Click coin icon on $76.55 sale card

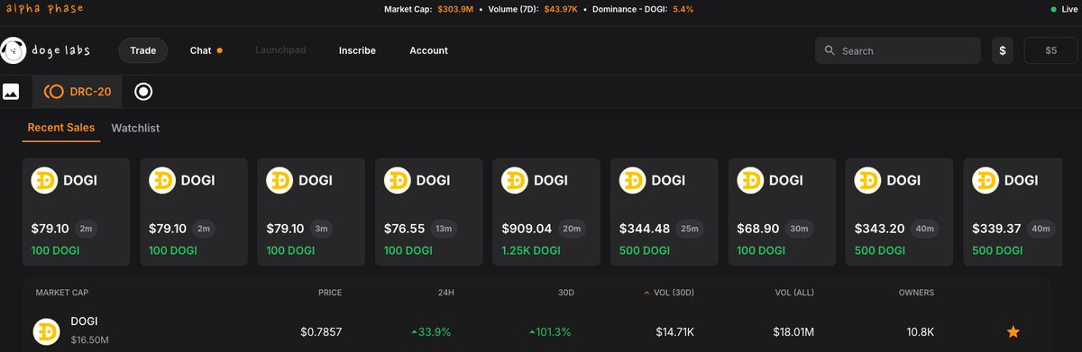[x=398, y=180]
